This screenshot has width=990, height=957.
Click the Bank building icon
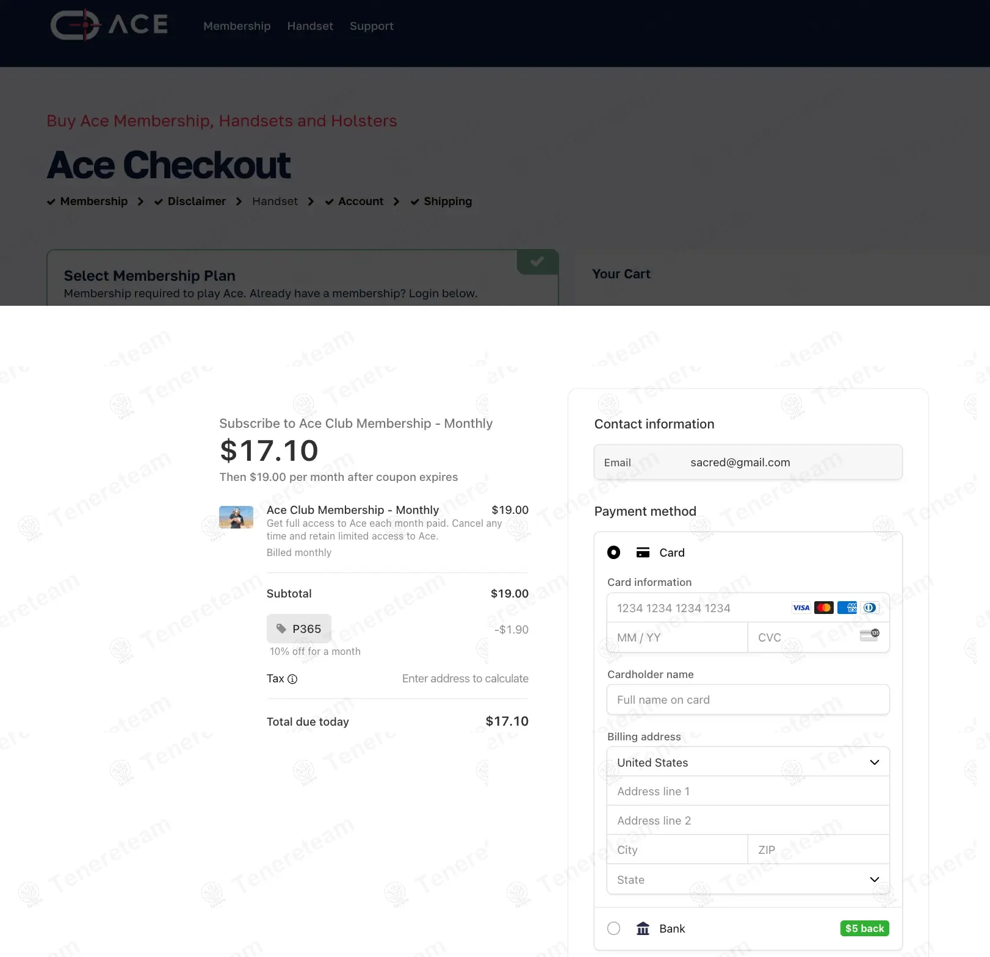(x=643, y=929)
